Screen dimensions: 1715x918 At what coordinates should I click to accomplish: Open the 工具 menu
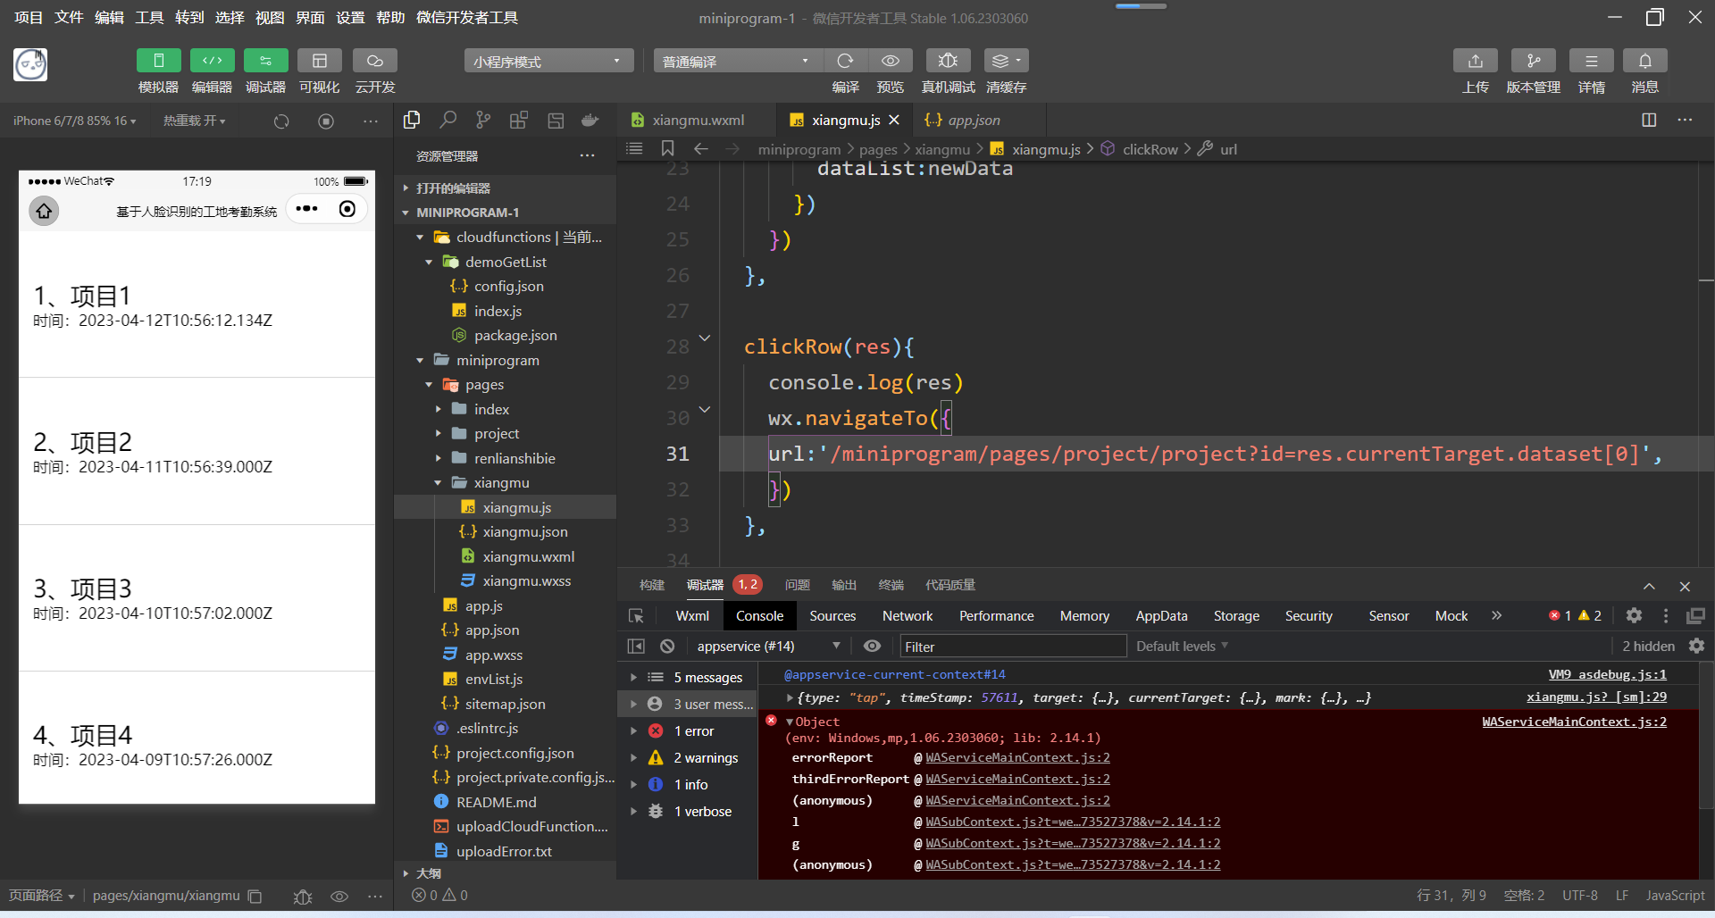coord(149,17)
